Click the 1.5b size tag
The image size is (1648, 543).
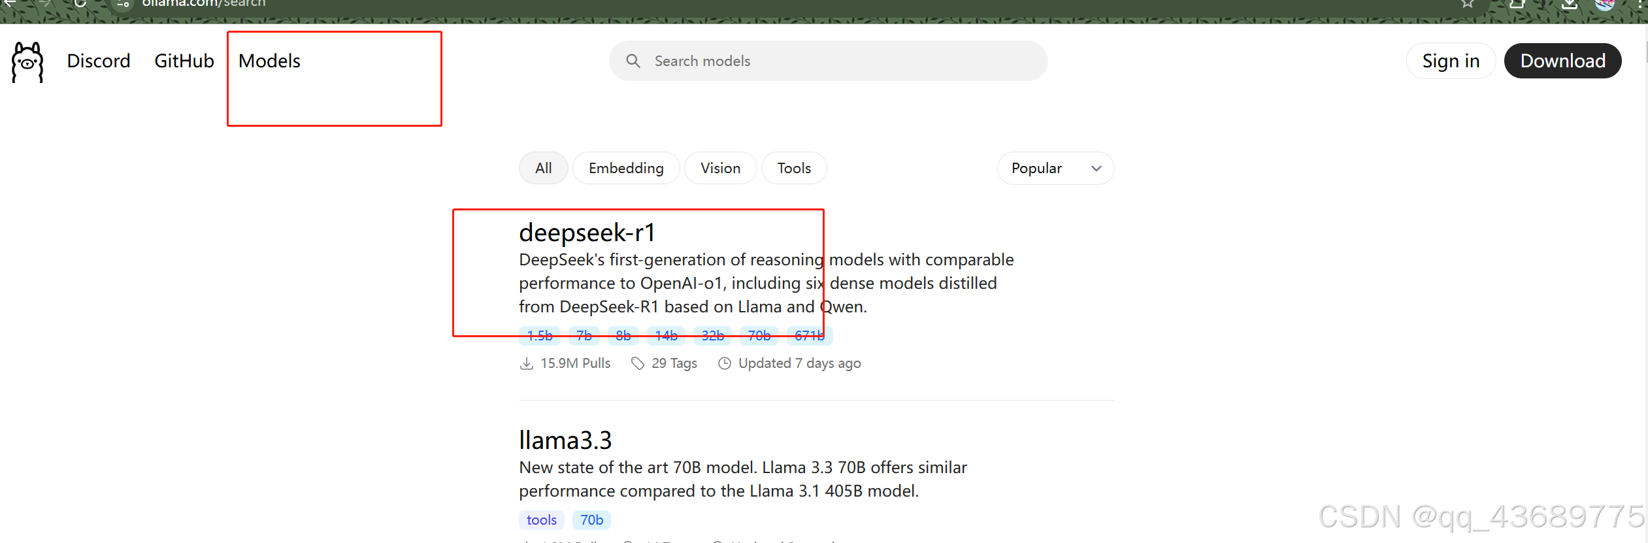pos(540,335)
